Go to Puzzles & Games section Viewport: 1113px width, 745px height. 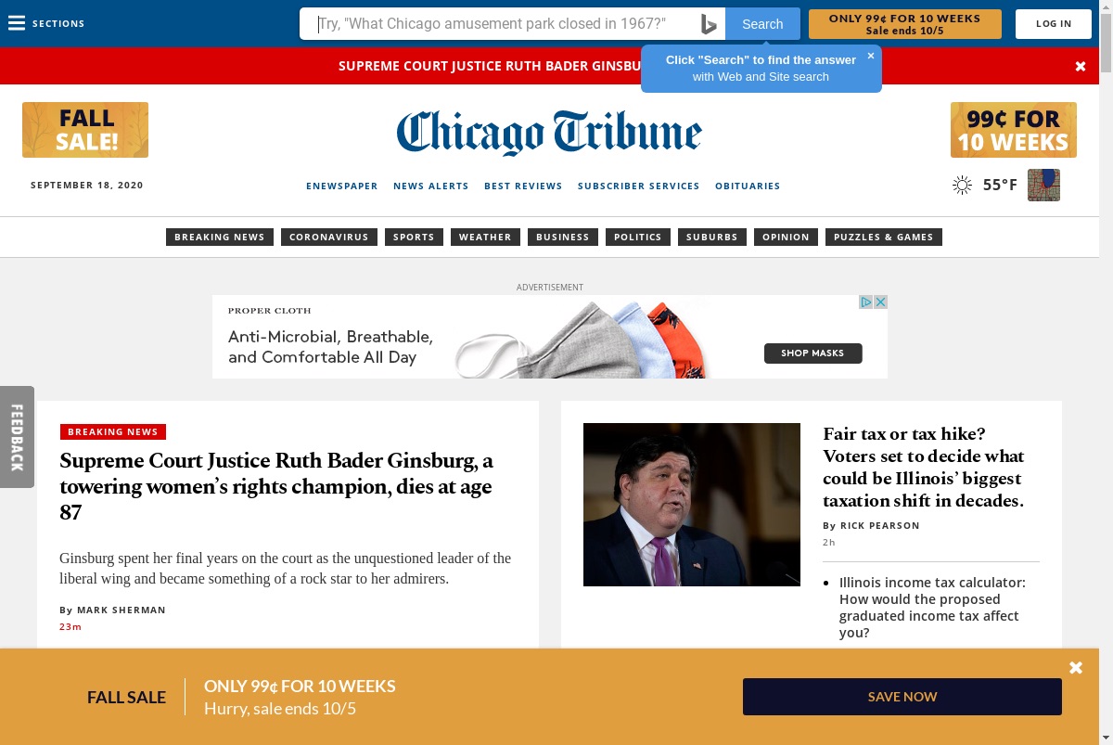coord(884,237)
